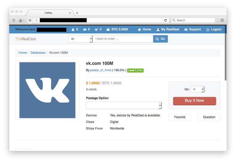Open the shopping cart icon
This screenshot has width=236, height=162.
(96, 30)
